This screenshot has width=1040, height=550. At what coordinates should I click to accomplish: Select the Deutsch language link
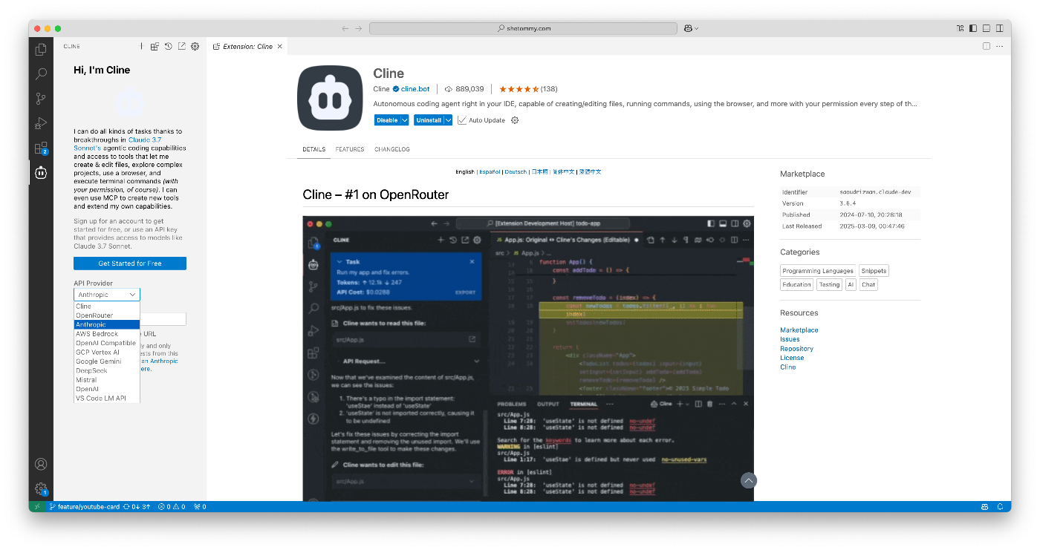pos(516,171)
